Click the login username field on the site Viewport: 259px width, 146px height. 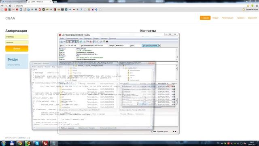pyautogui.click(x=17, y=37)
